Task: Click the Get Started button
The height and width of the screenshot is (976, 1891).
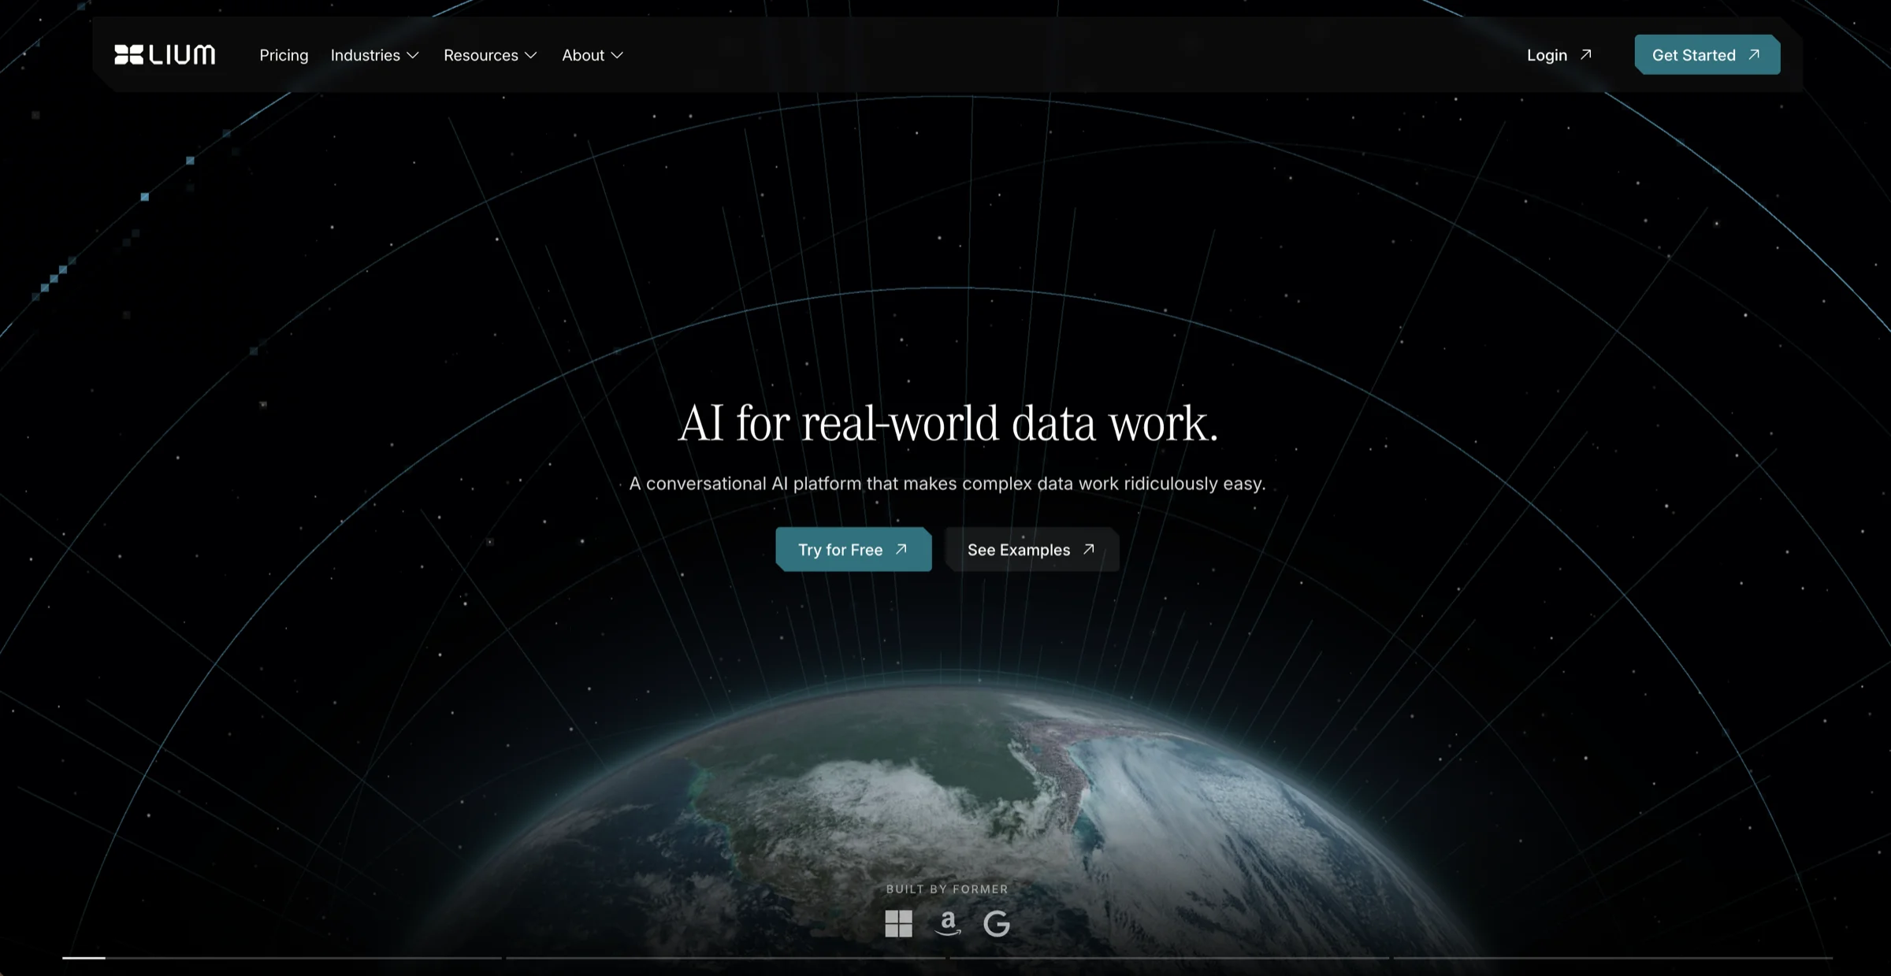Action: pos(1707,54)
